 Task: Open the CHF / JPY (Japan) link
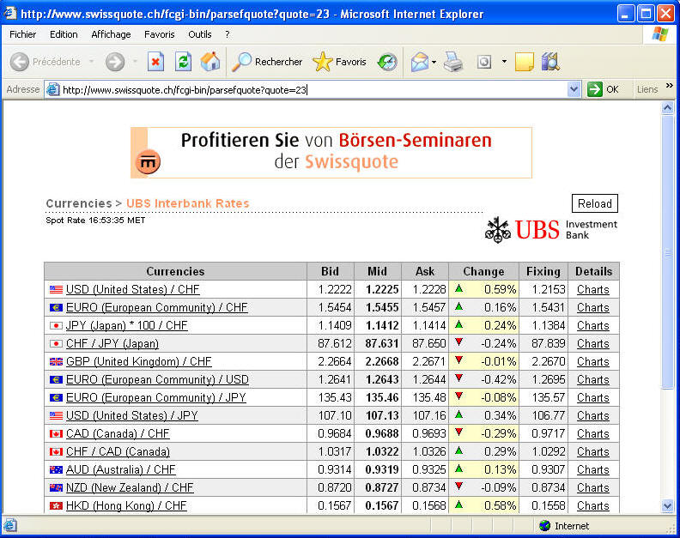(x=112, y=343)
